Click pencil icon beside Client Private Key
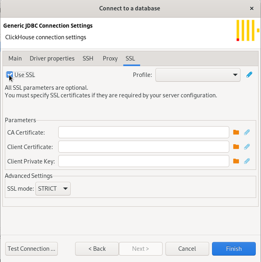The image size is (261, 262). pyautogui.click(x=247, y=161)
